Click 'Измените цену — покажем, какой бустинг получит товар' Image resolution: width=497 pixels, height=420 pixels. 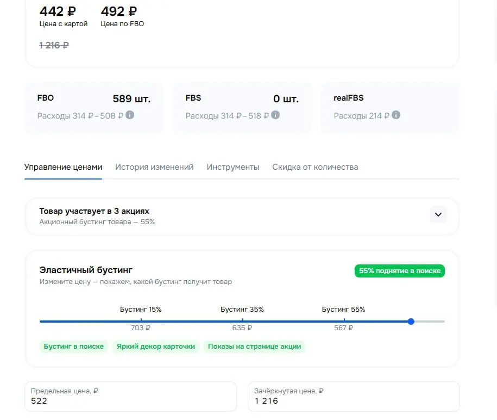point(136,282)
